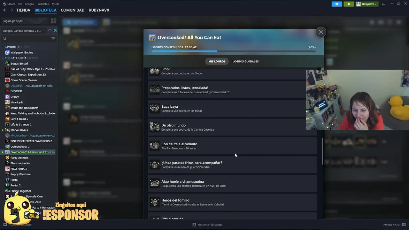Click the achievement list scrollbar thumb

tap(322, 151)
